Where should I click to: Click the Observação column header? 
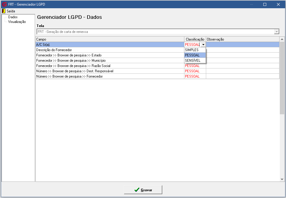point(243,39)
